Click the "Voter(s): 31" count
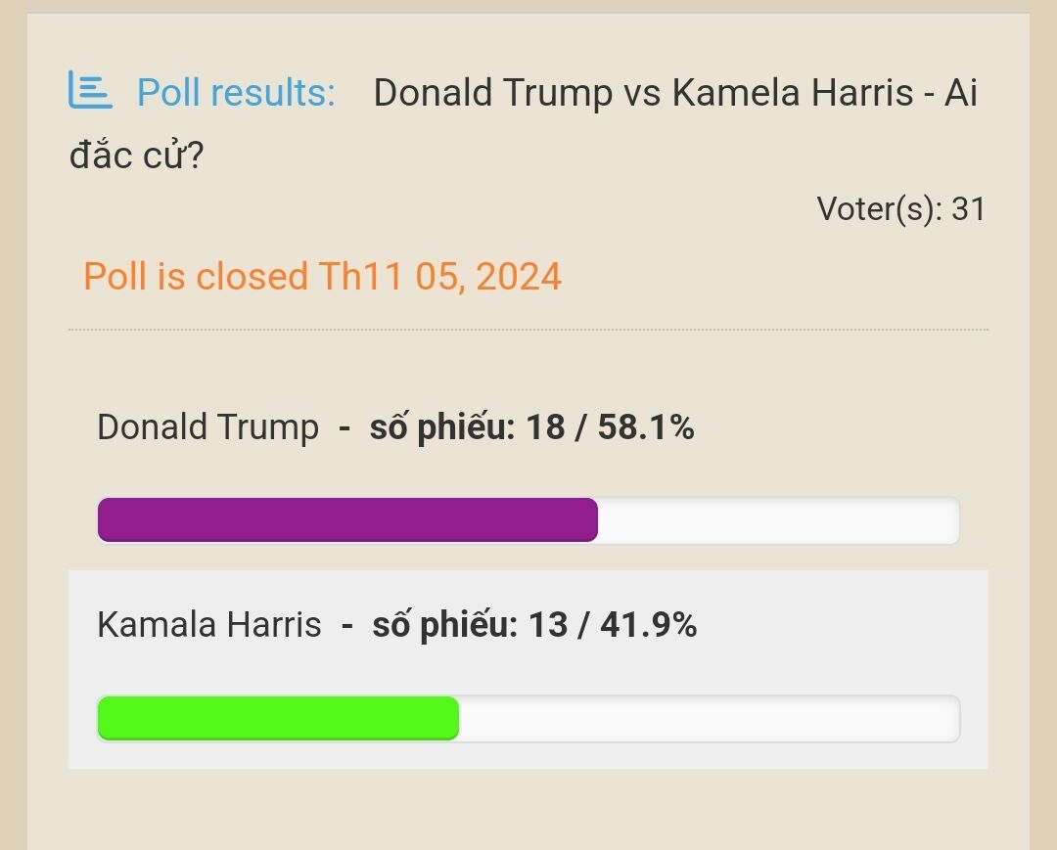 click(900, 208)
